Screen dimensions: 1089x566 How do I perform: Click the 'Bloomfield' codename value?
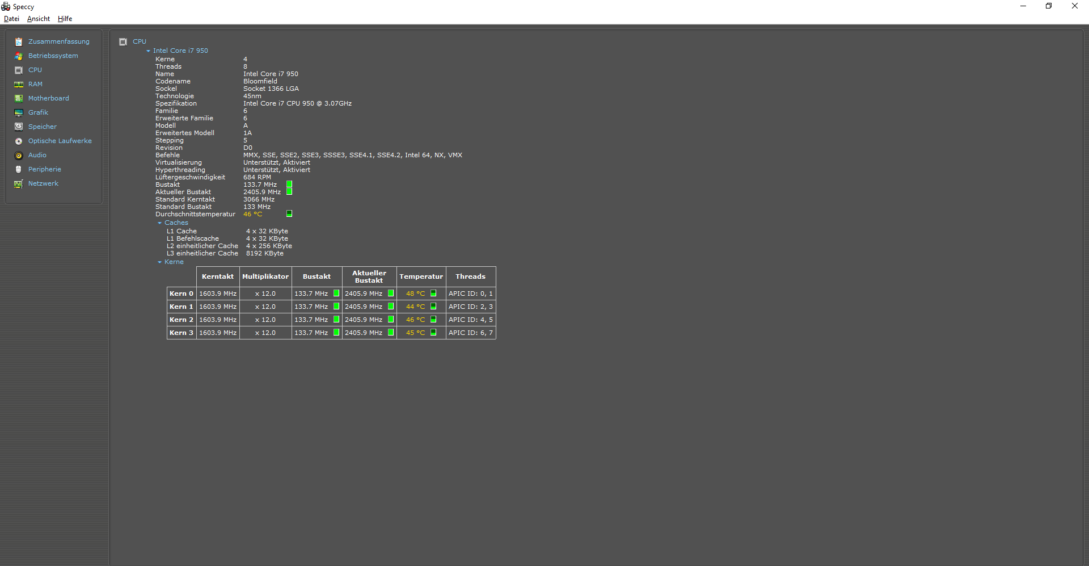coord(260,82)
